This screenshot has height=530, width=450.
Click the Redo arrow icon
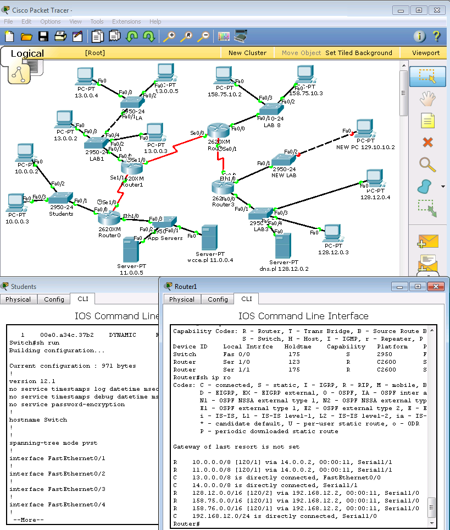click(149, 36)
